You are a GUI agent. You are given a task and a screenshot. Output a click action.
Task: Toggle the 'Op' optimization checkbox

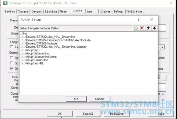[x=12, y=58]
